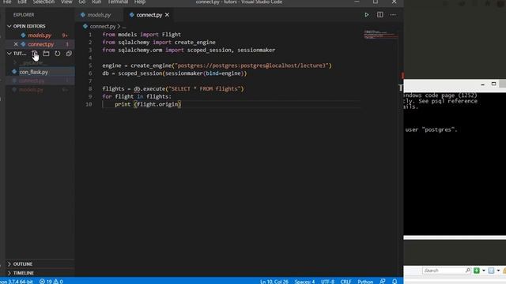Click connect.py breadcrumb file icon
Image resolution: width=506 pixels, height=284 pixels.
click(x=85, y=26)
